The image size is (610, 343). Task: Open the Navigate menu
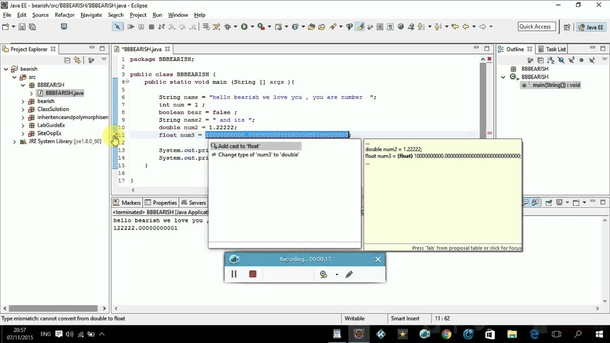pyautogui.click(x=91, y=15)
